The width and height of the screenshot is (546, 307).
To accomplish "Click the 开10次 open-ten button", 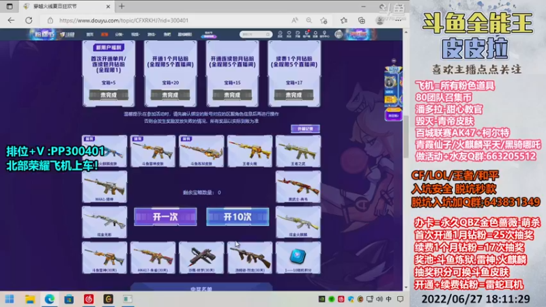I will tap(238, 217).
